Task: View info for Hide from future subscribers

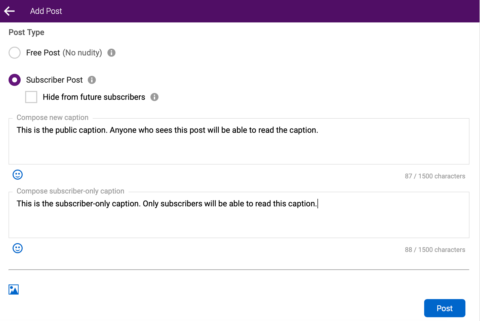Action: click(154, 97)
